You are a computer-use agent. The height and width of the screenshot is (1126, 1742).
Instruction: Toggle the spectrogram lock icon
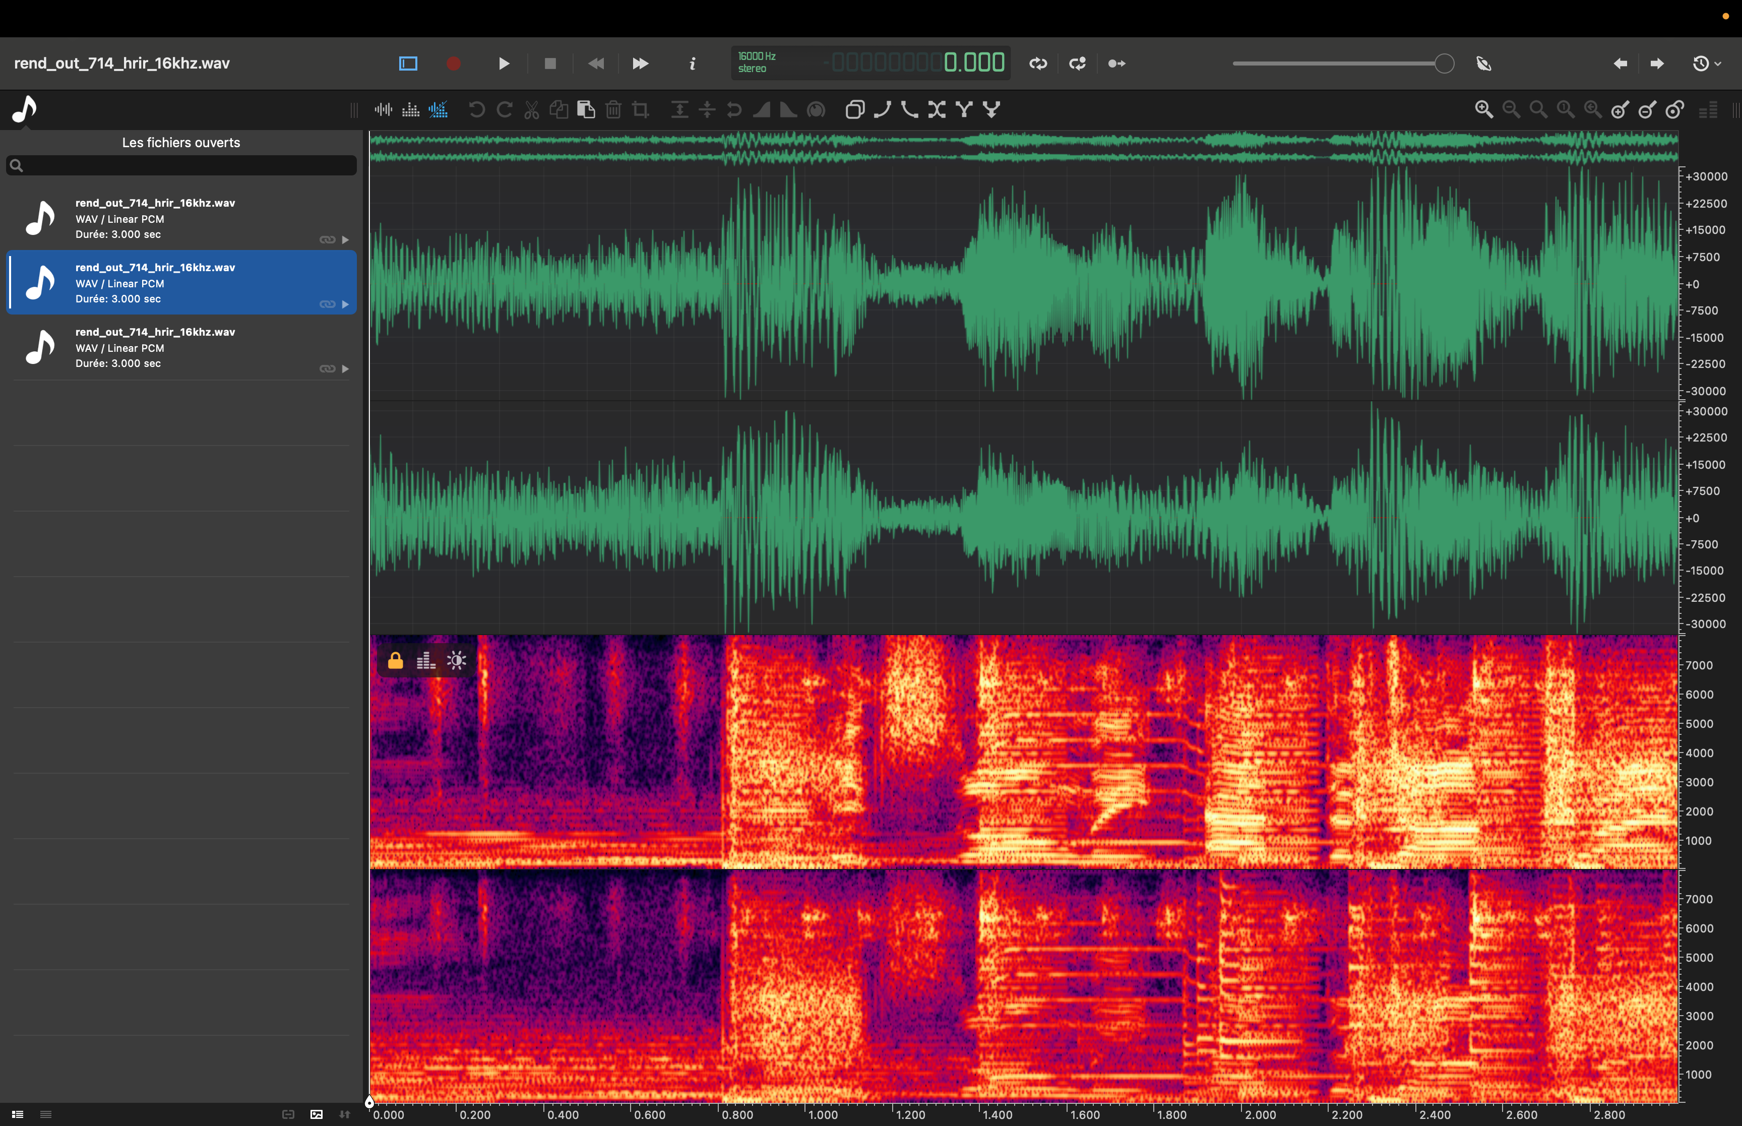pos(396,661)
